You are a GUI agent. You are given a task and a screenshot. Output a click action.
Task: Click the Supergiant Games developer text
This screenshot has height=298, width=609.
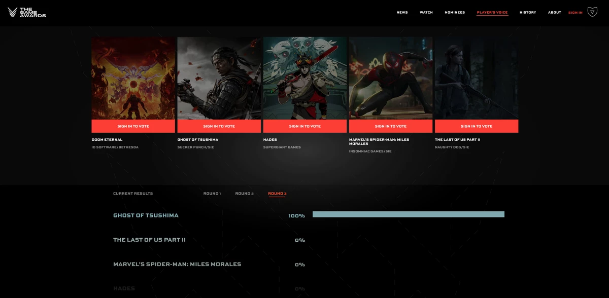pos(282,147)
